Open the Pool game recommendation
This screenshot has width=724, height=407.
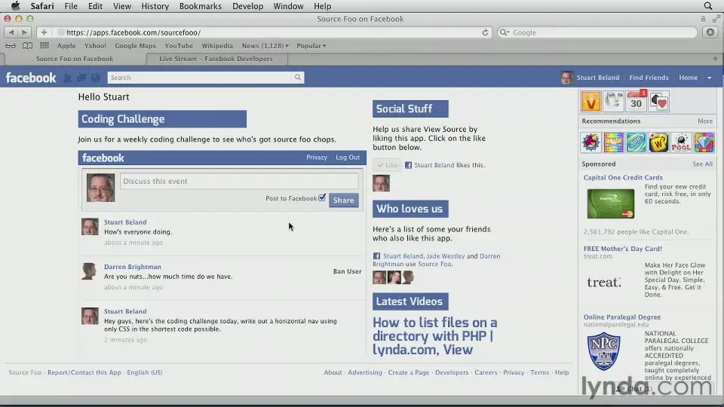click(x=682, y=142)
